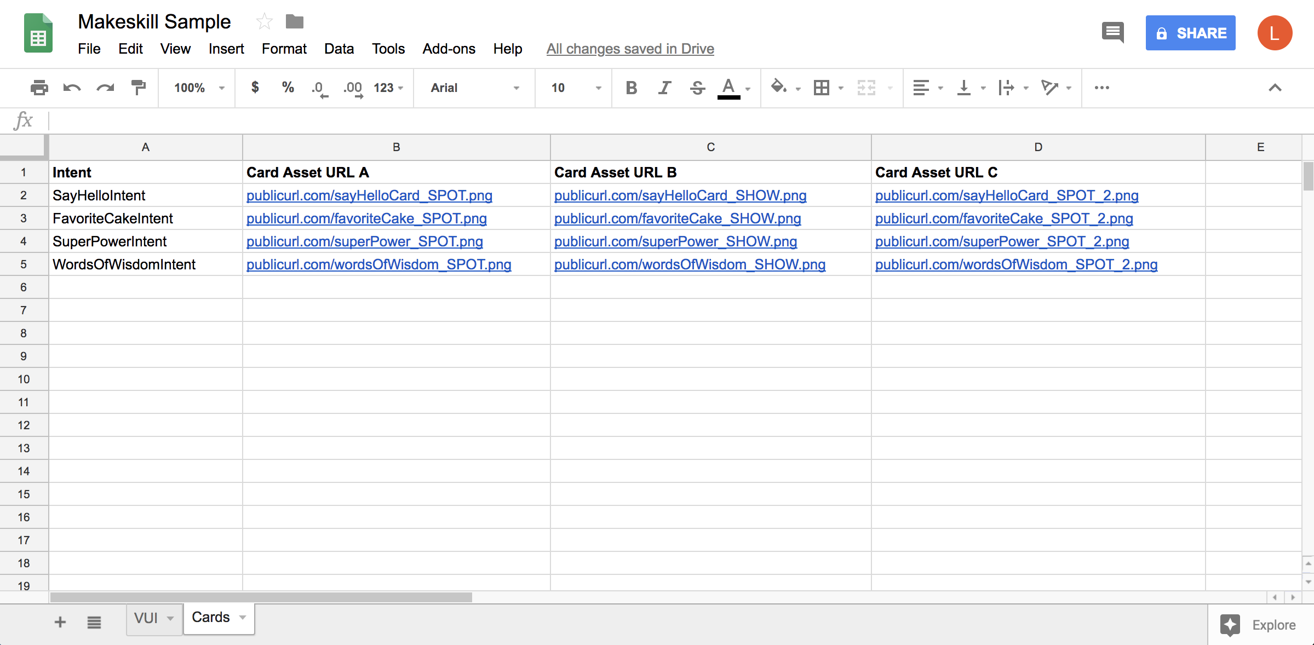This screenshot has height=645, width=1314.
Task: Open all sheets list icon
Action: tap(94, 622)
